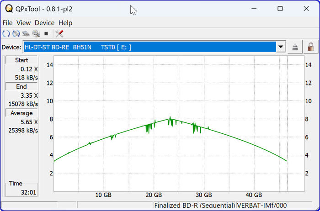Click the End speed label
The width and height of the screenshot is (320, 211).
(21, 87)
